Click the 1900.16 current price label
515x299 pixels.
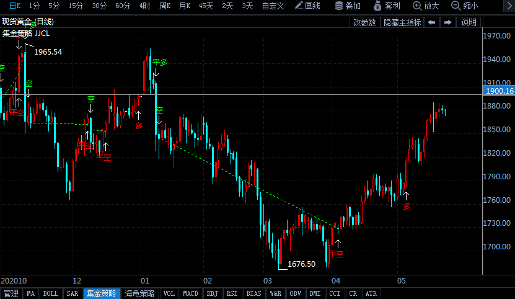[x=499, y=91]
